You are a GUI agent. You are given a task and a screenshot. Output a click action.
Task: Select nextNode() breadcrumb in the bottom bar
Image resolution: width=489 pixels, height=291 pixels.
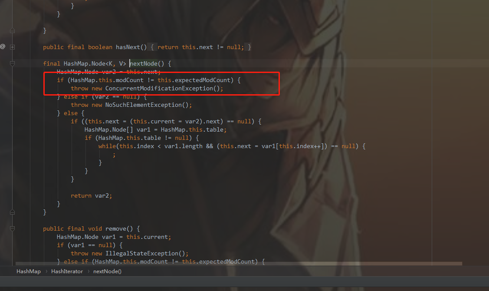[107, 271]
